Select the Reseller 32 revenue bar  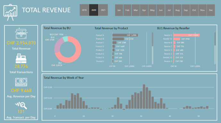click(177, 39)
